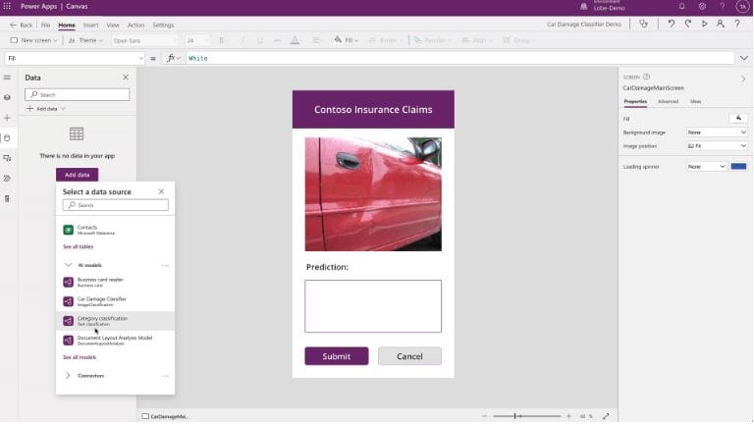
Task: Click the fit-to-window expand icon
Action: point(606,416)
